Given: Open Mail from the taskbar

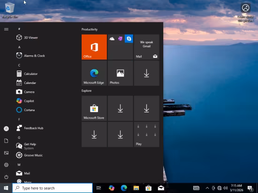Looking at the screenshot, I should [x=161, y=188].
